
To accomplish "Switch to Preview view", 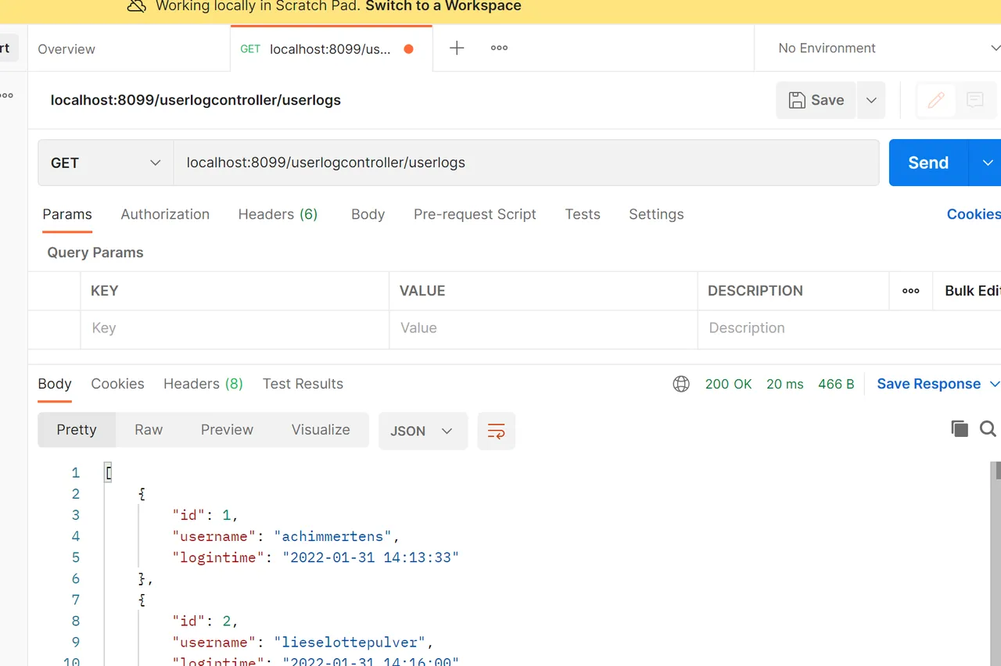I will click(227, 430).
